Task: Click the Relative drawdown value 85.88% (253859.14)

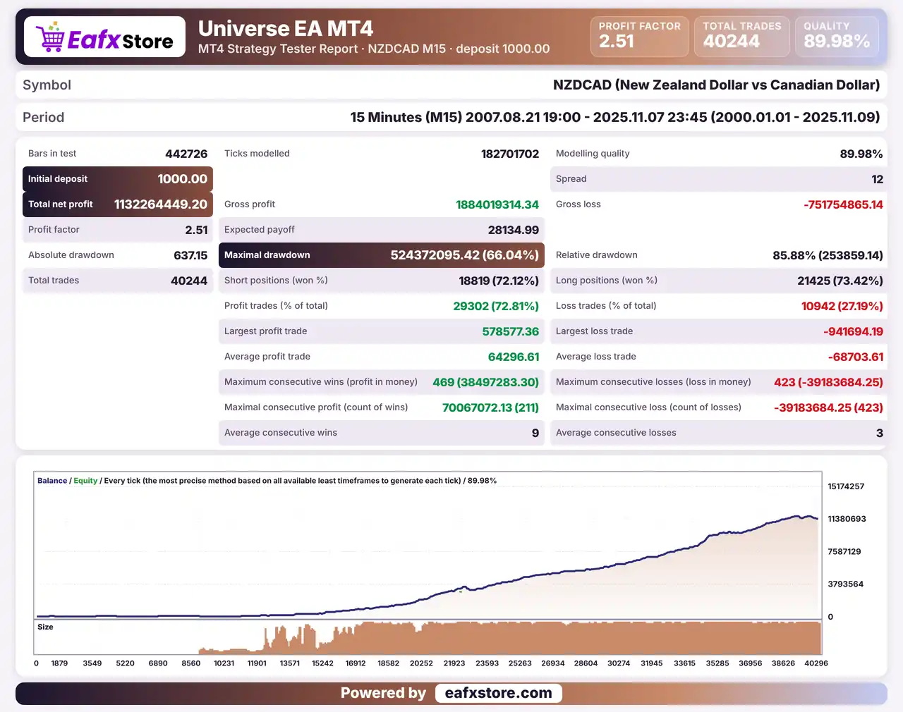Action: pos(828,255)
